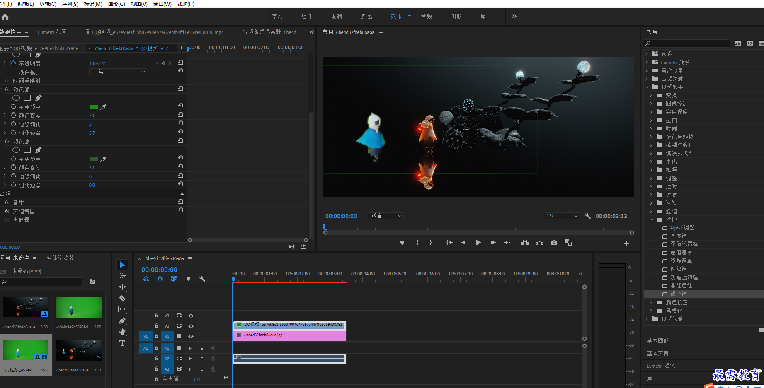This screenshot has width=764, height=388.
Task: Toggle V2 track output eye
Action: (x=191, y=326)
